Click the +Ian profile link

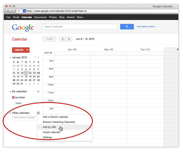coord(8,17)
